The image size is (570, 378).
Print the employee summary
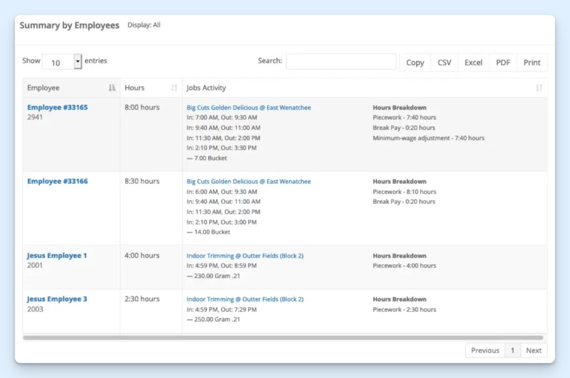coord(532,62)
